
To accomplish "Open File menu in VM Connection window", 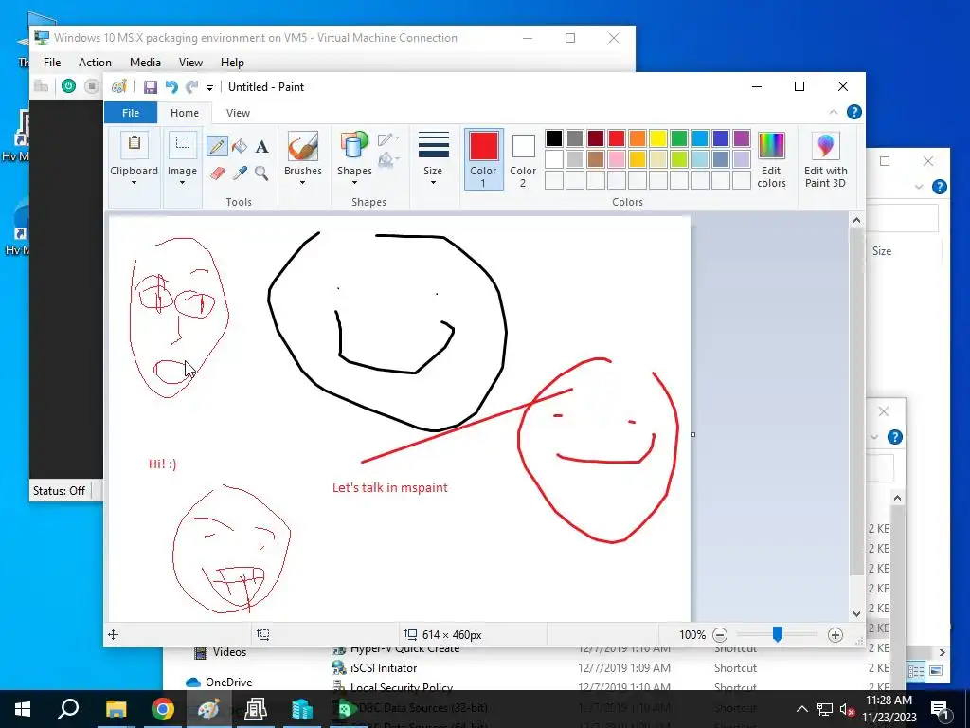I will pyautogui.click(x=52, y=63).
